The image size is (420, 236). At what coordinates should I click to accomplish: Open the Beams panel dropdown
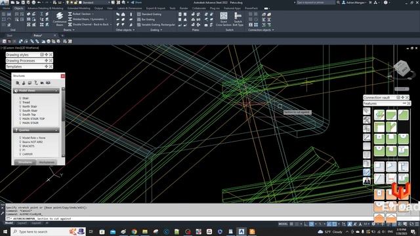pyautogui.click(x=69, y=30)
